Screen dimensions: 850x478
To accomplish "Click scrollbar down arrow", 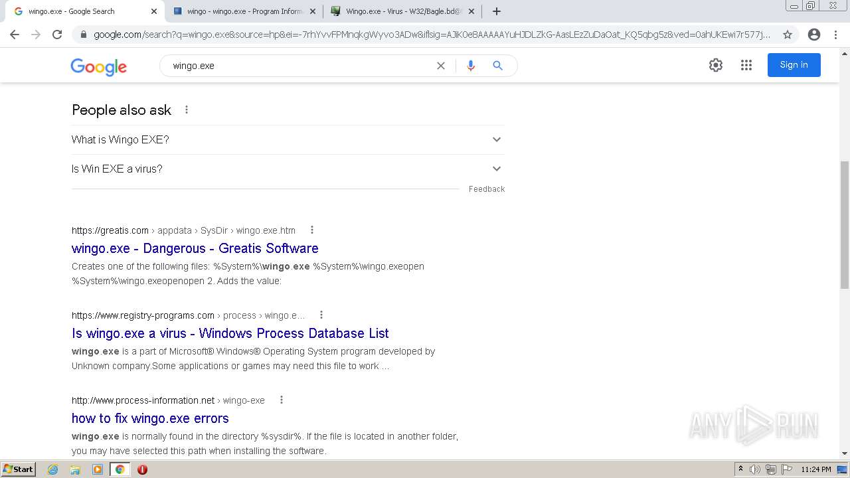I will click(x=845, y=454).
